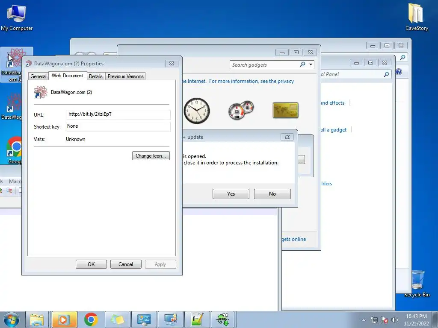Click the 'nd effects' link in Control Panel
Image resolution: width=438 pixels, height=328 pixels.
pos(332,103)
